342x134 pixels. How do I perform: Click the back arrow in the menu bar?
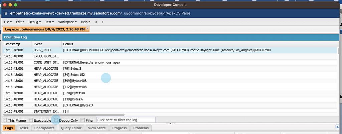click(96, 22)
